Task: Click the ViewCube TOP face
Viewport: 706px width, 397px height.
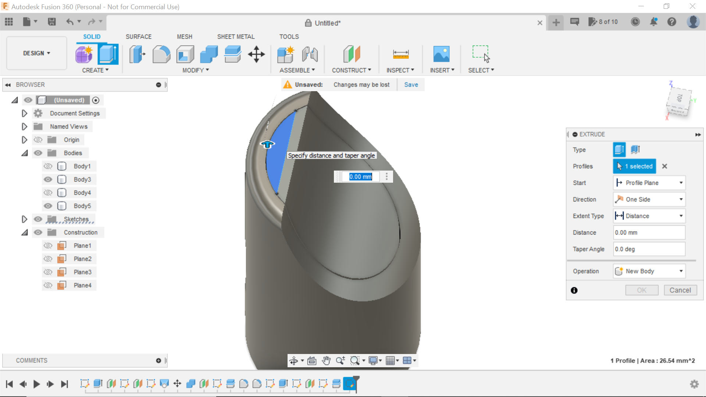Action: tap(680, 98)
